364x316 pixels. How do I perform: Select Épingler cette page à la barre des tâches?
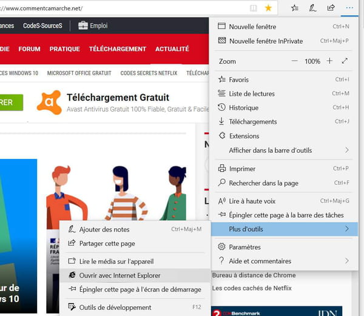tap(285, 215)
